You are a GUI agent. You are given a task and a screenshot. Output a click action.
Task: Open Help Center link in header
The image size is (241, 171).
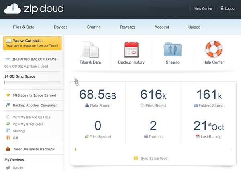point(204,8)
